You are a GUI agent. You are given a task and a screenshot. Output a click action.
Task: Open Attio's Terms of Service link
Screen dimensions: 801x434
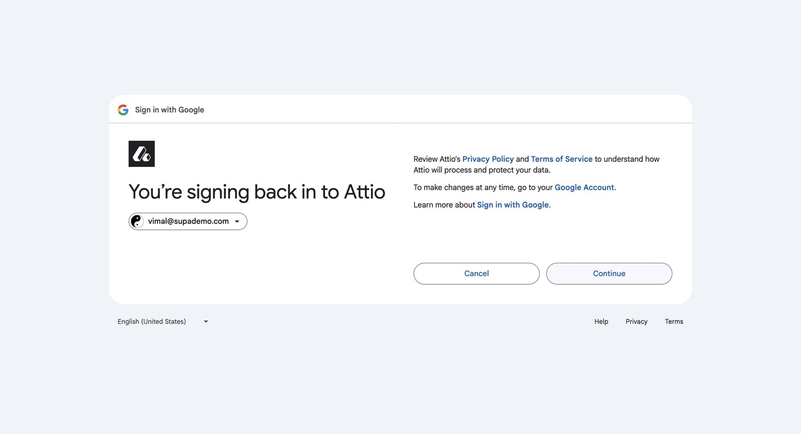(x=561, y=159)
